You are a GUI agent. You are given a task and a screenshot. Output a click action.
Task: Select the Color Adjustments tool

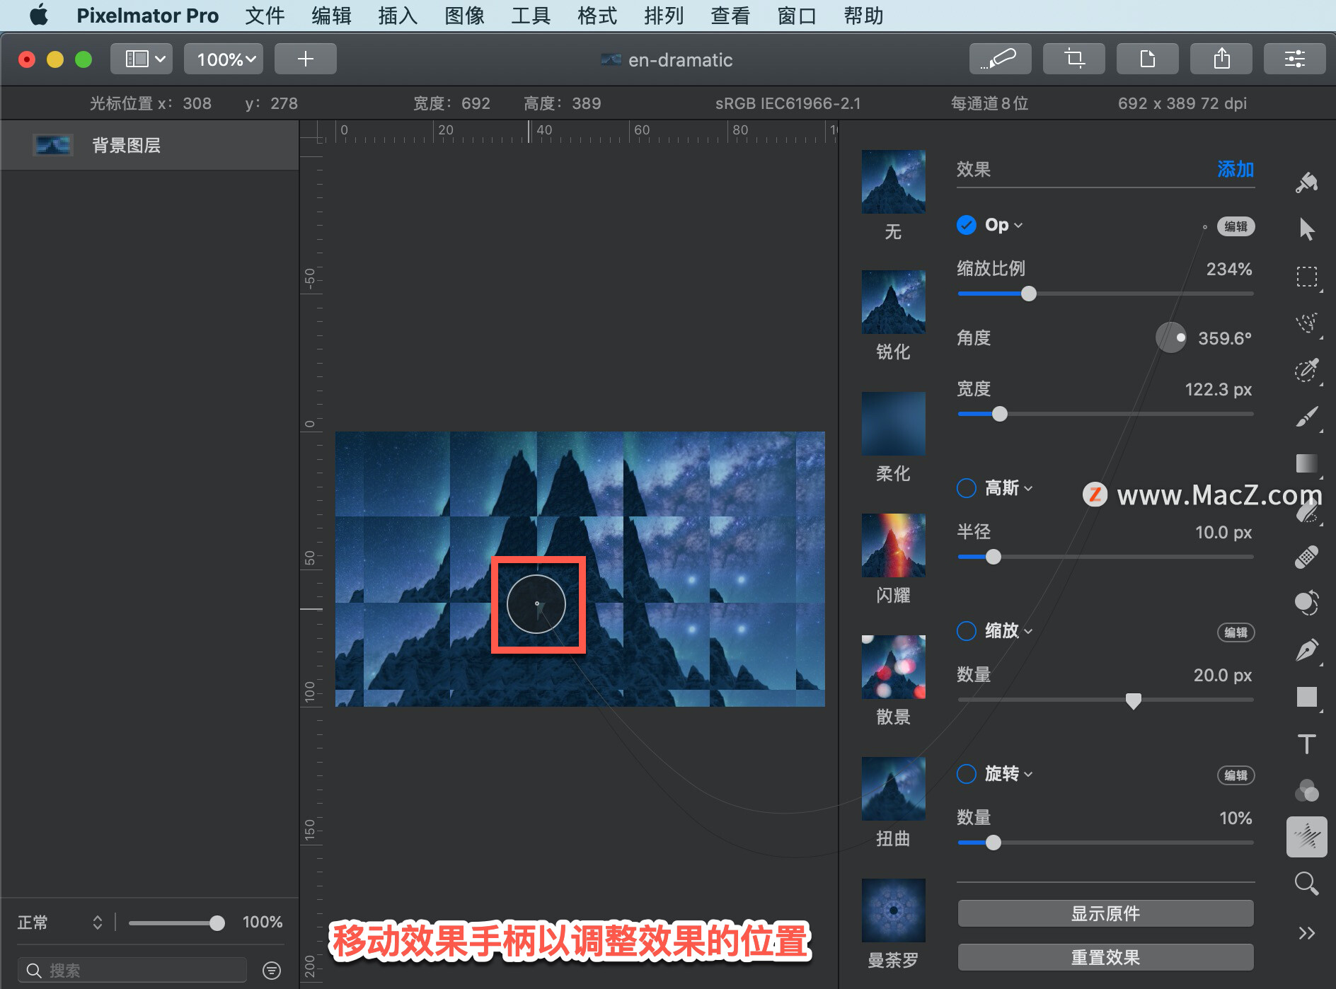1306,603
